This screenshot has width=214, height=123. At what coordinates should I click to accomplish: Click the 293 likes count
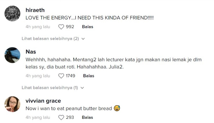pos(70,117)
